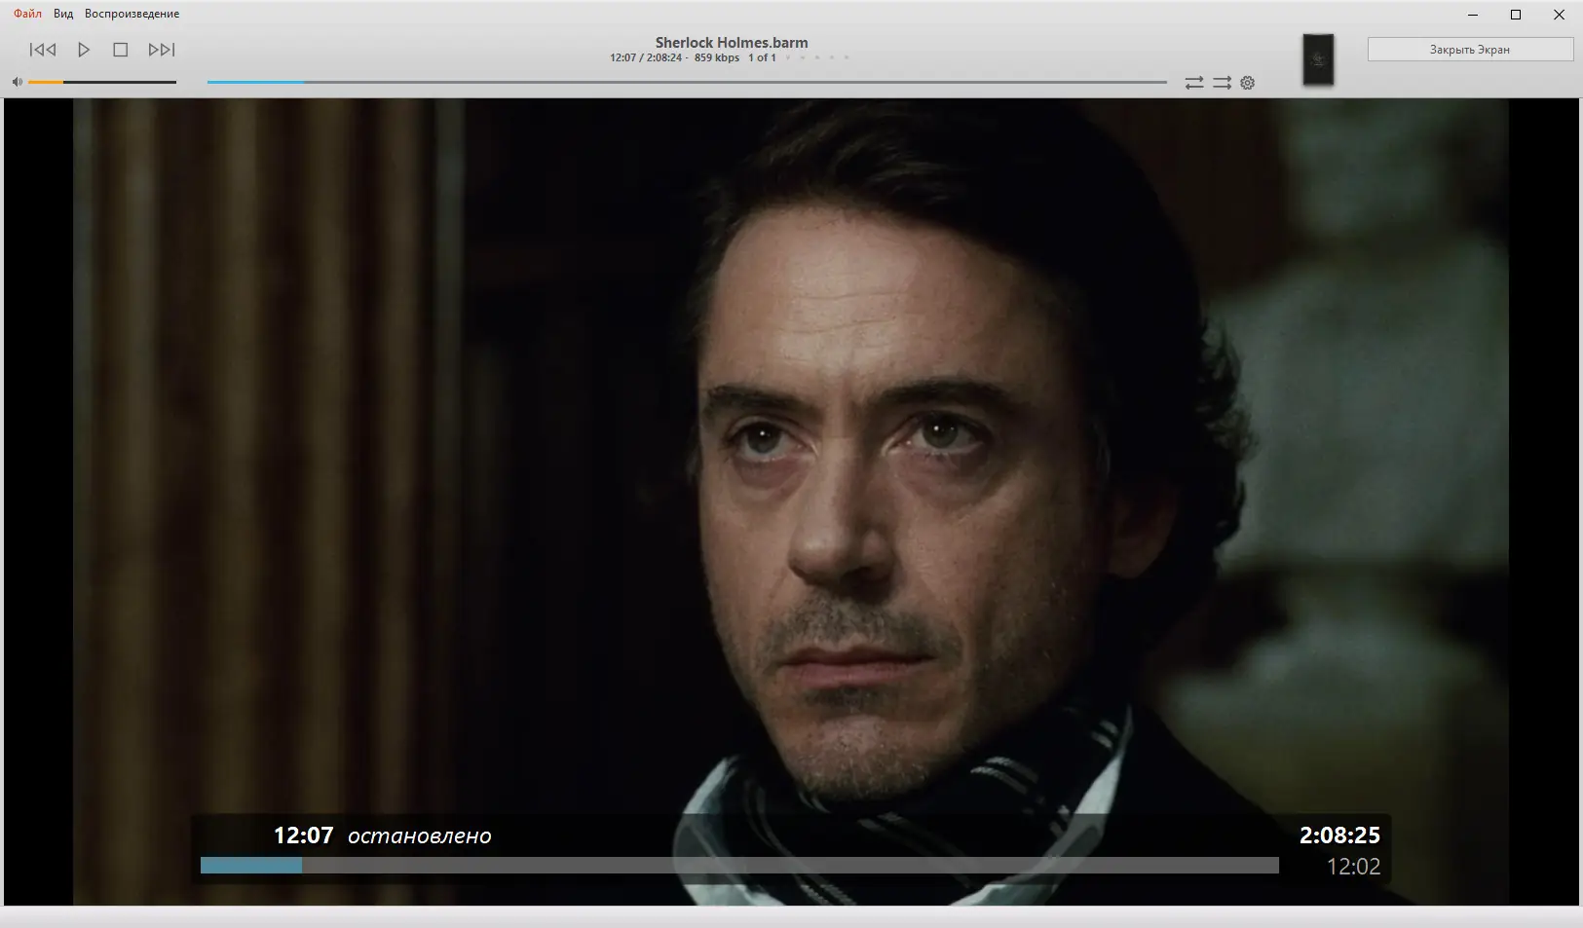The width and height of the screenshot is (1583, 928).
Task: Click the Закрыть Экран button
Action: click(1470, 50)
